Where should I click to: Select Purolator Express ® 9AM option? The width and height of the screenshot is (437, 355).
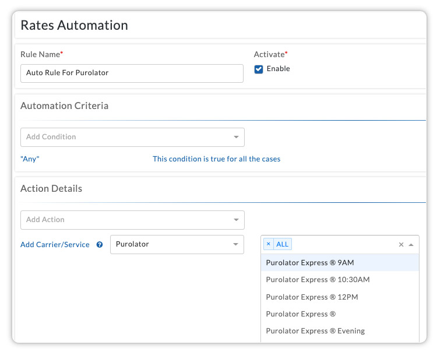click(x=340, y=262)
